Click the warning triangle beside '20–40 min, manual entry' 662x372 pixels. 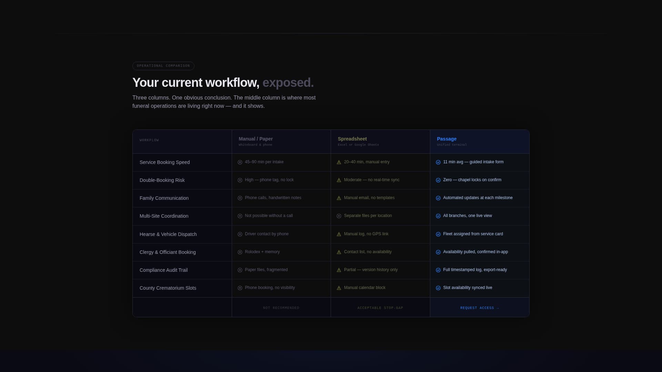click(x=339, y=162)
